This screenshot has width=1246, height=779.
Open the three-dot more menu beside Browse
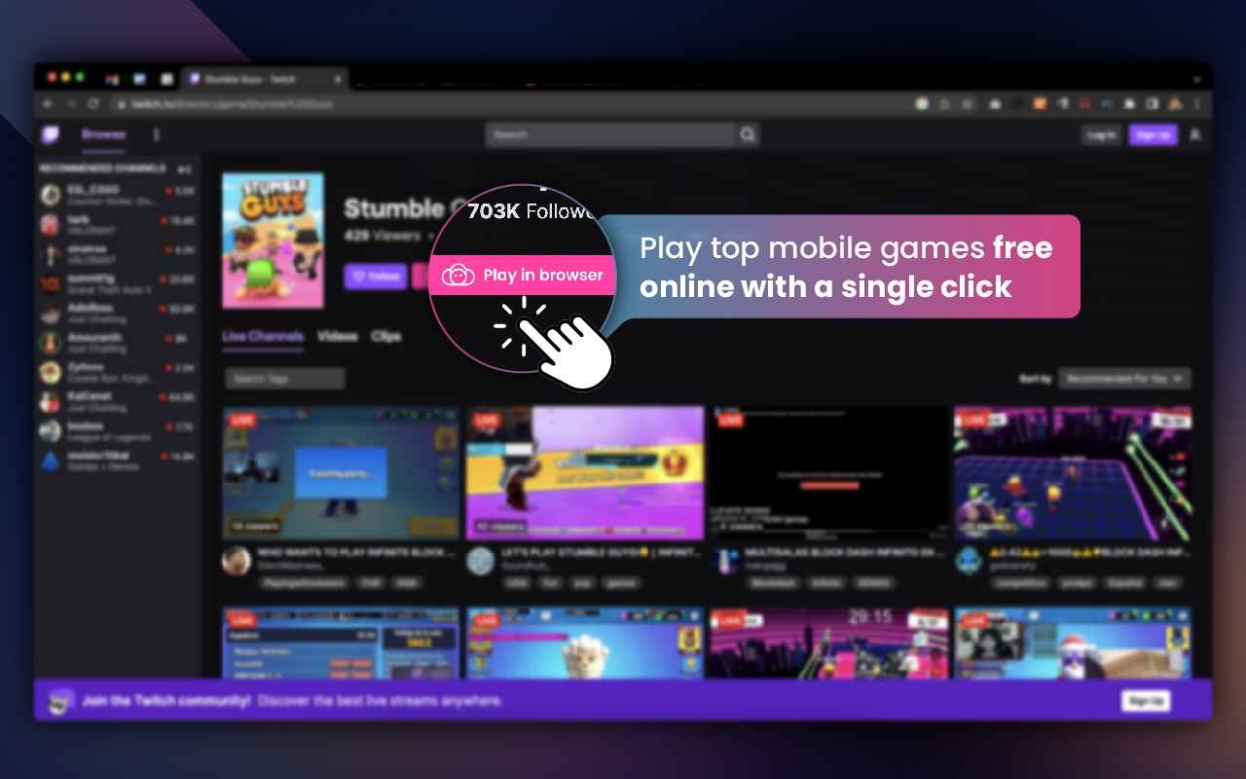[157, 134]
